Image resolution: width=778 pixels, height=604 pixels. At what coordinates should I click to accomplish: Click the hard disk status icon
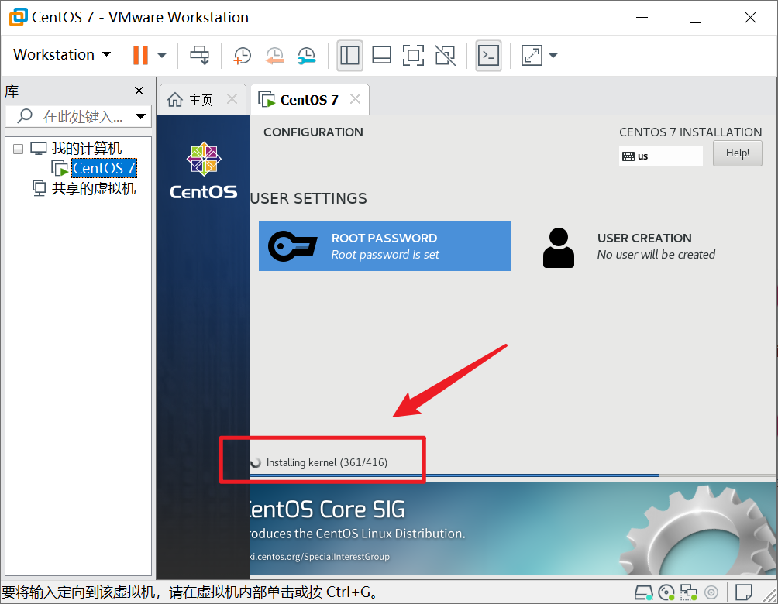[x=643, y=592]
